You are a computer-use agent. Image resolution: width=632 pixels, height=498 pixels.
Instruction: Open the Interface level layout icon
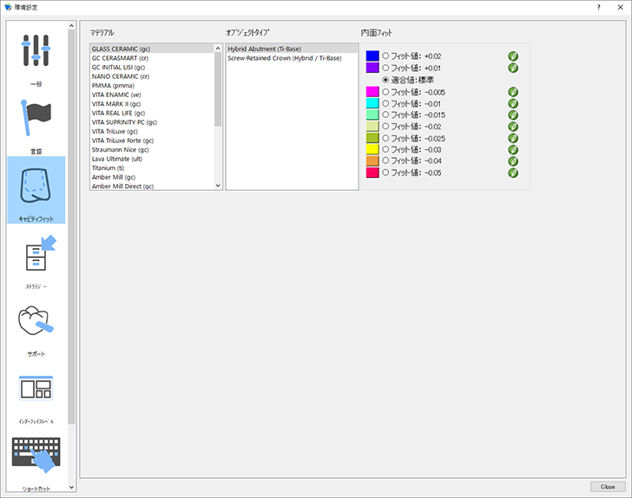point(36,388)
